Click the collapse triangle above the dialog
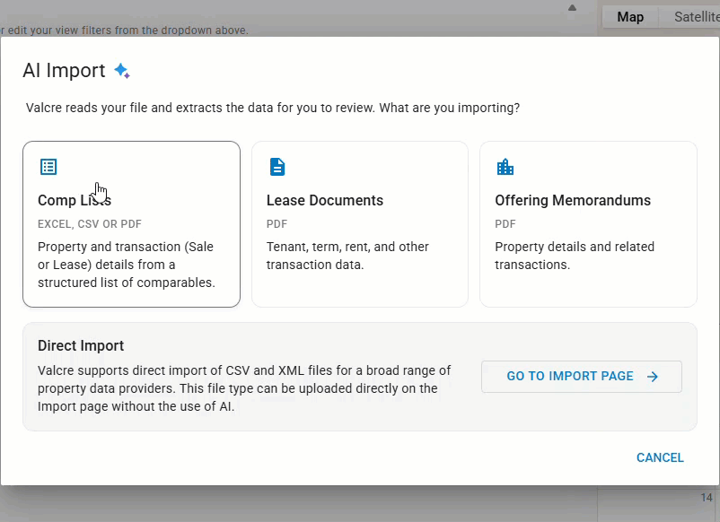720x522 pixels. [x=572, y=7]
